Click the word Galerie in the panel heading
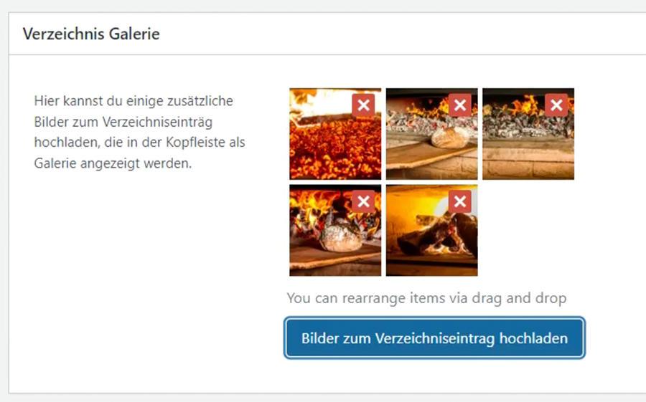This screenshot has width=646, height=402. tap(134, 34)
